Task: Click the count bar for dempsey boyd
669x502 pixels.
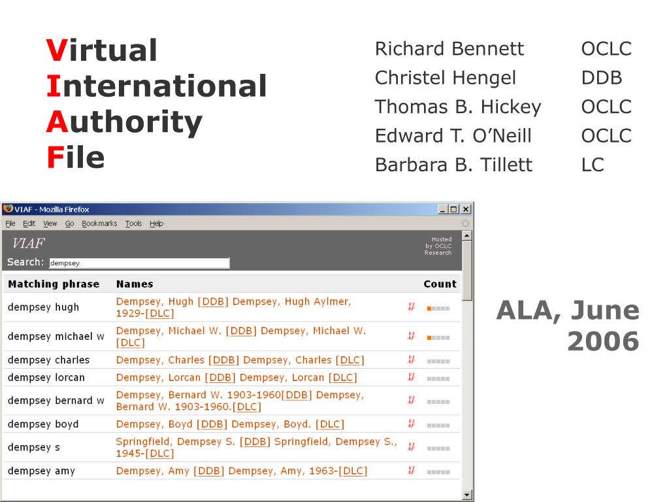Action: coord(438,426)
